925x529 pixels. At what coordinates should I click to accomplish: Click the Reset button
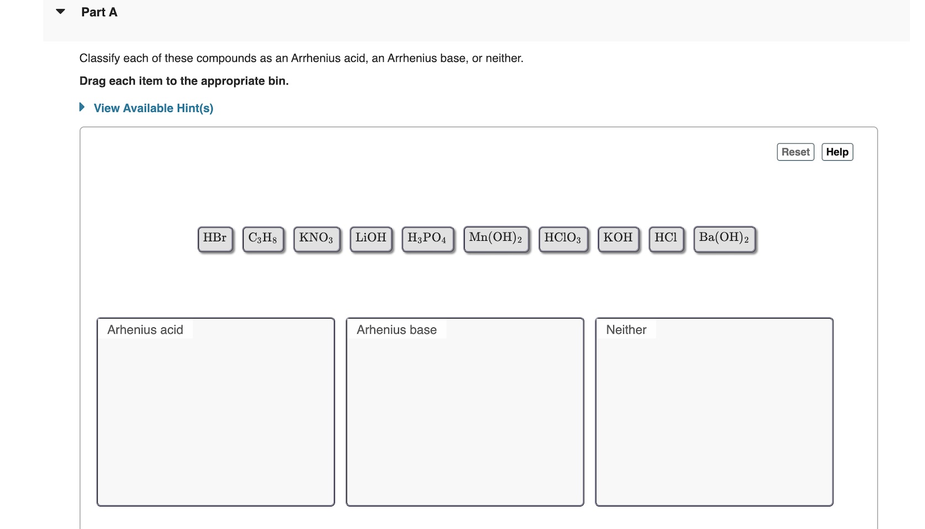(x=795, y=152)
